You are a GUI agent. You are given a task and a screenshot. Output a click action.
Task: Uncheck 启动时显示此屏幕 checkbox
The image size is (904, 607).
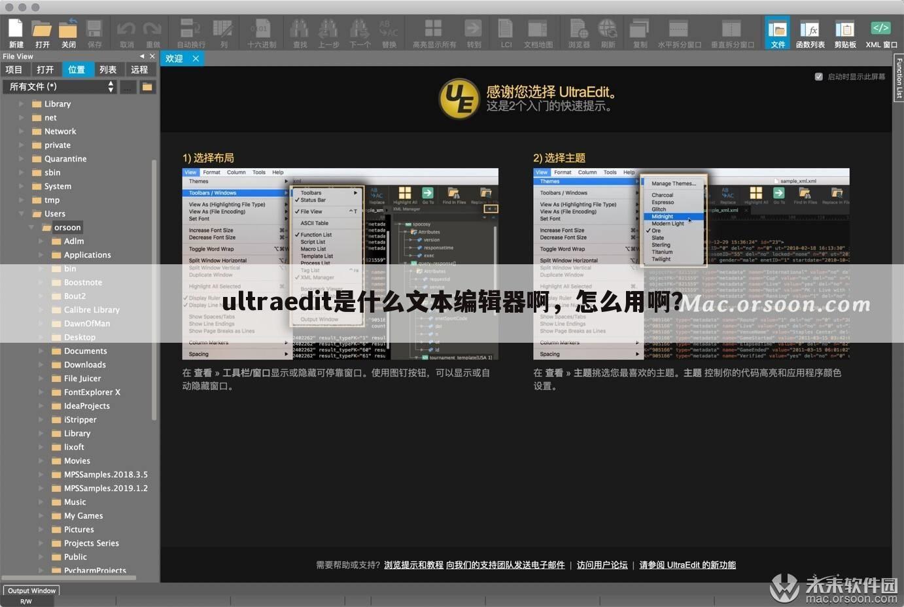(x=818, y=77)
